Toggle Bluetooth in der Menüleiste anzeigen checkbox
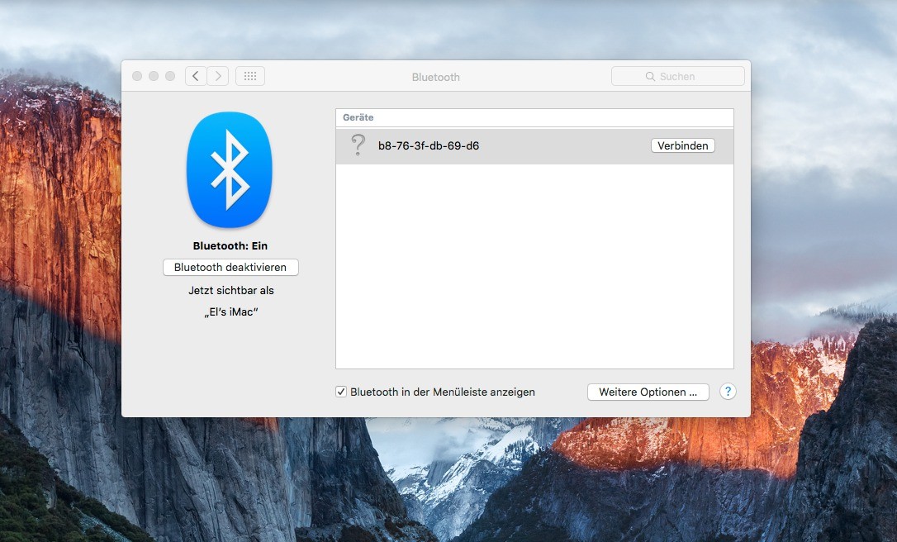Viewport: 897px width, 542px height. 341,392
